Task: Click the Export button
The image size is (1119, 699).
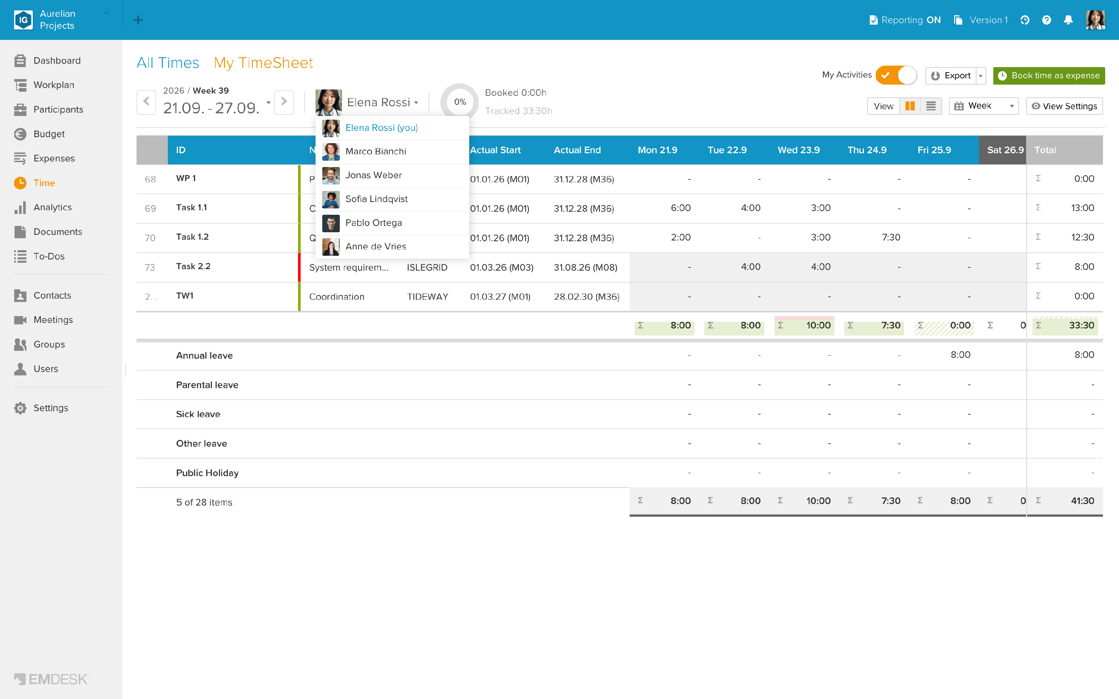Action: pyautogui.click(x=951, y=76)
